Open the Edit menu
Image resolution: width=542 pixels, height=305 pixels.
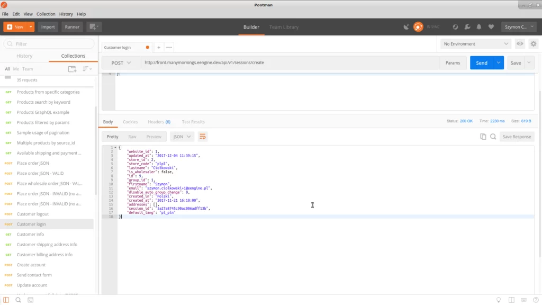[16, 14]
